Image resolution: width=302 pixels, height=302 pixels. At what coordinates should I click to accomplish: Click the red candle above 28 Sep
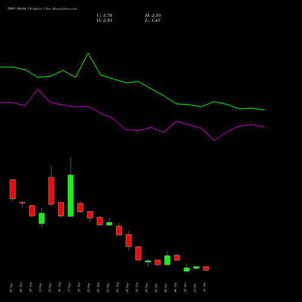tap(138, 253)
